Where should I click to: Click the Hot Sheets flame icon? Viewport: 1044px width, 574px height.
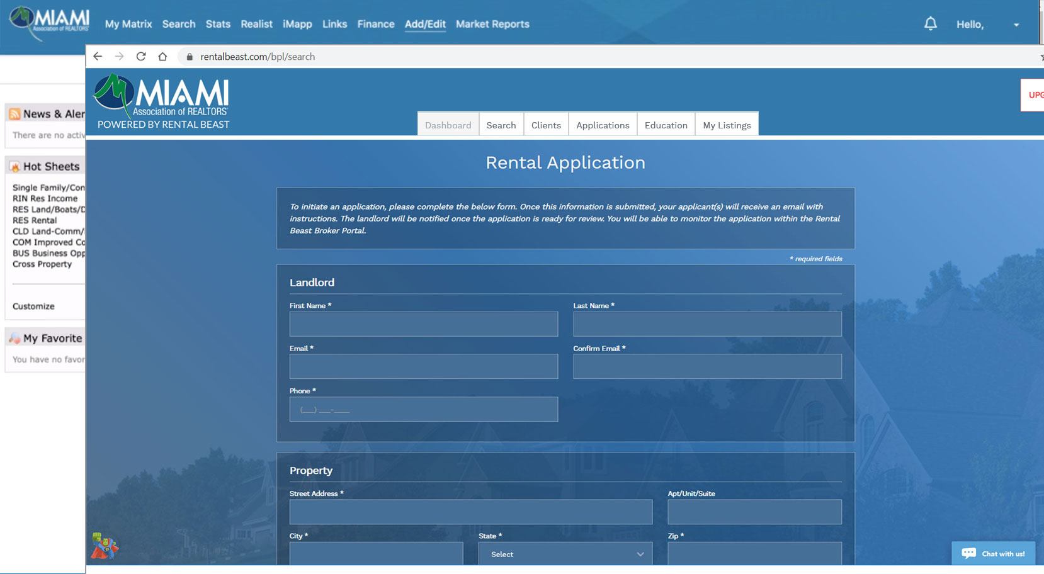coord(14,167)
